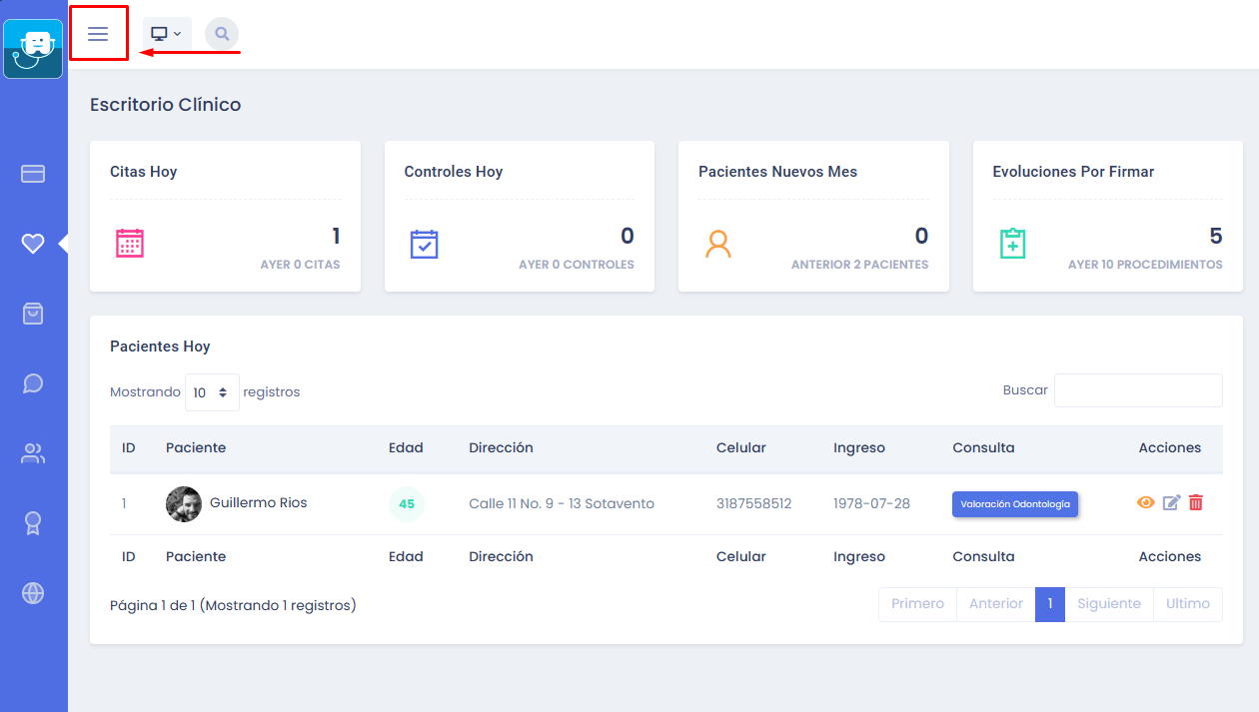Open the chat bubble sidebar icon
1259x712 pixels.
coord(33,383)
